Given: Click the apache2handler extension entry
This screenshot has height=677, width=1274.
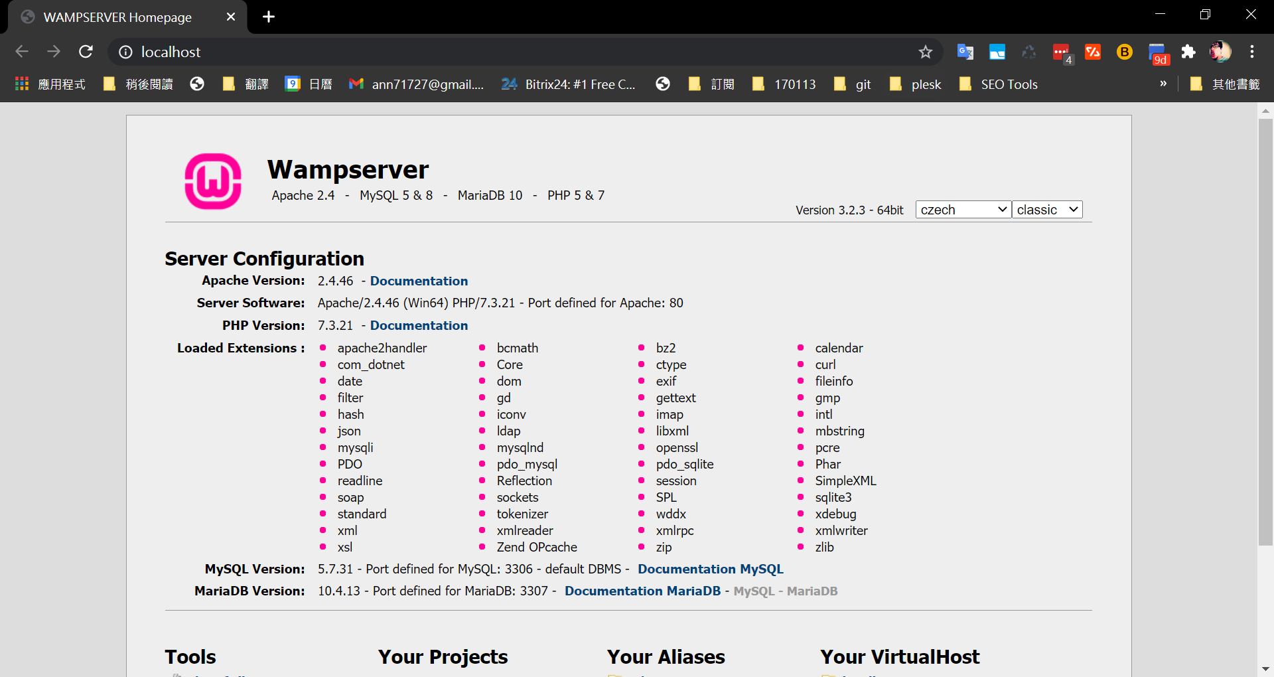Looking at the screenshot, I should 382,348.
